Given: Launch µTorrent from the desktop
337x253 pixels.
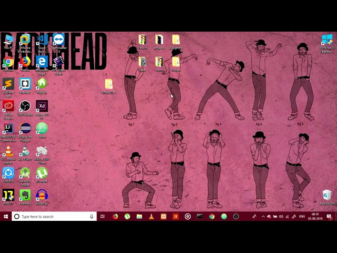Looking at the screenshot, I should 42,176.
